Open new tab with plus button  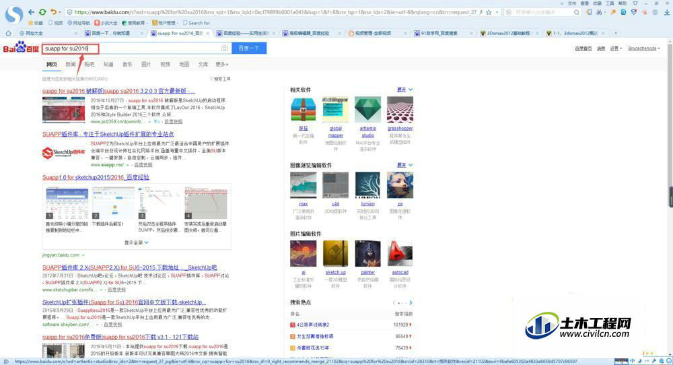[x=616, y=33]
